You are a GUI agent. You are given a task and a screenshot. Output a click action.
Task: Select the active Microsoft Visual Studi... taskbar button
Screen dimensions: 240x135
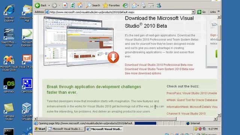click(104, 129)
